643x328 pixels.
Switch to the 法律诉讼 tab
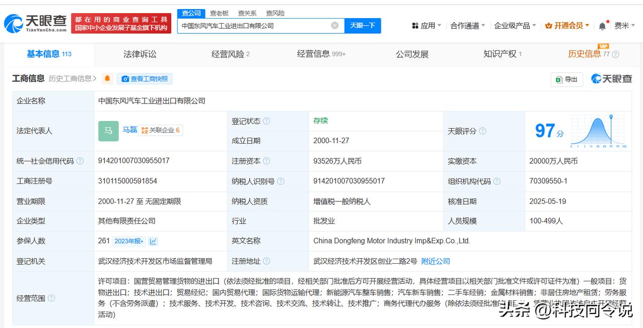[x=140, y=54]
